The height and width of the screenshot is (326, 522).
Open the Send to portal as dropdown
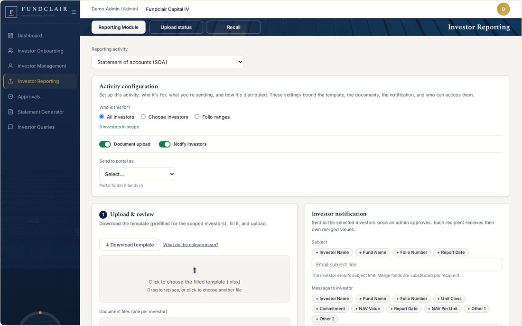point(137,174)
